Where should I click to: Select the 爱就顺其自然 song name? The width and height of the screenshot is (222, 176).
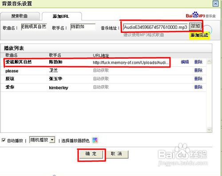(19, 62)
